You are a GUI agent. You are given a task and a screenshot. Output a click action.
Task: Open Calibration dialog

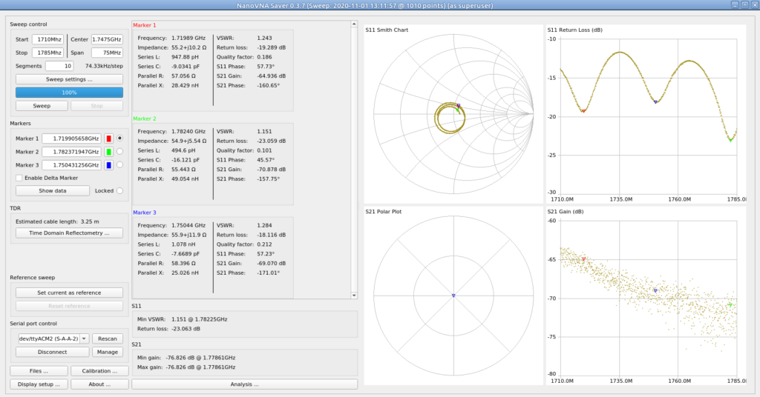click(99, 371)
